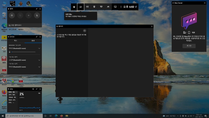Toggle microphone while recording in Capture widget
Viewport: 209px width, 118px height.
pos(37,15)
